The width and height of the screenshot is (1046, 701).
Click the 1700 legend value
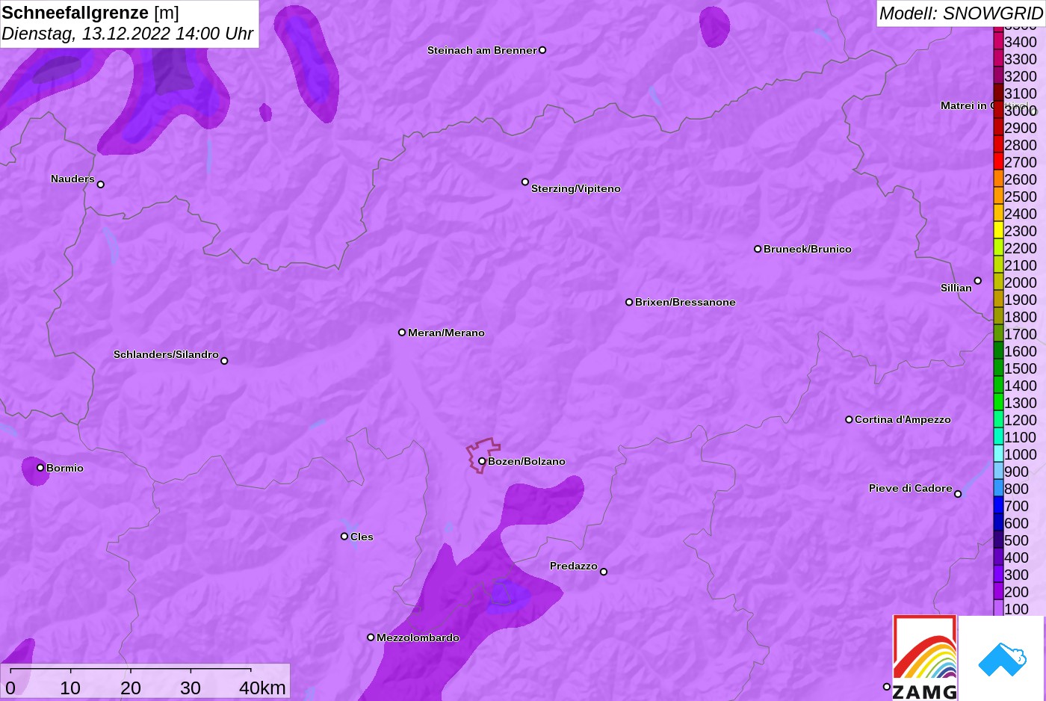(x=1021, y=334)
